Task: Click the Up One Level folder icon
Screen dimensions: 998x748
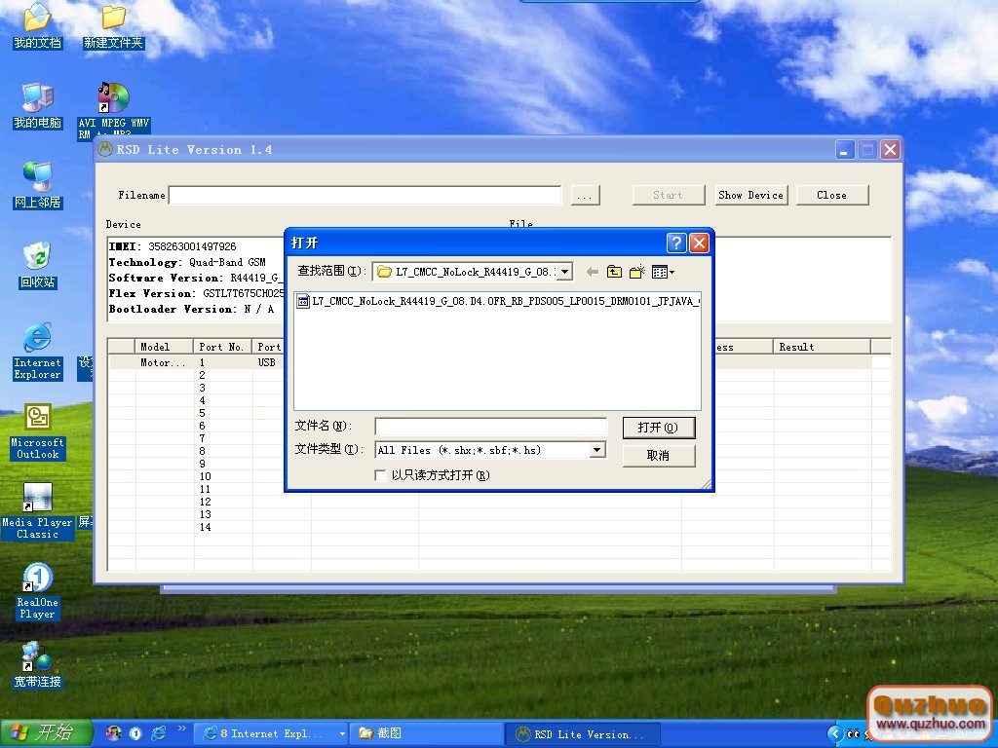Action: tap(614, 272)
